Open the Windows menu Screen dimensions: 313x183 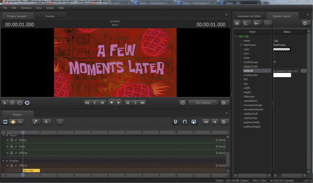(26, 8)
